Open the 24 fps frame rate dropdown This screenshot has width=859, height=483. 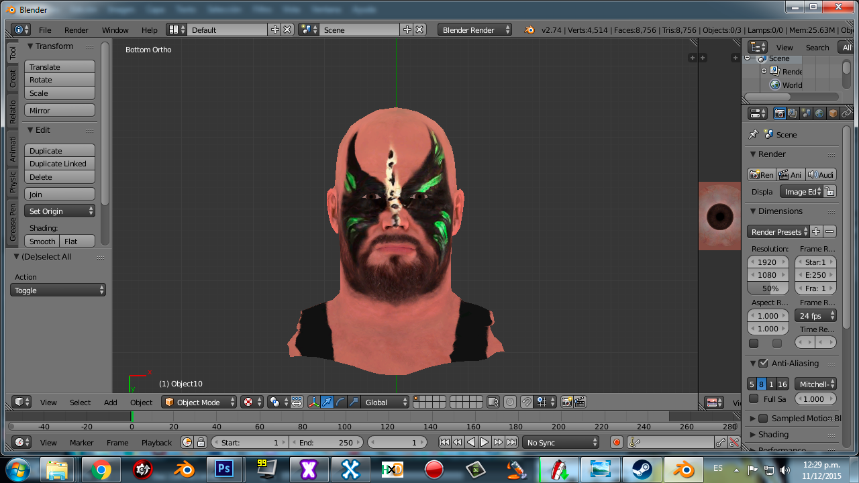tap(815, 315)
